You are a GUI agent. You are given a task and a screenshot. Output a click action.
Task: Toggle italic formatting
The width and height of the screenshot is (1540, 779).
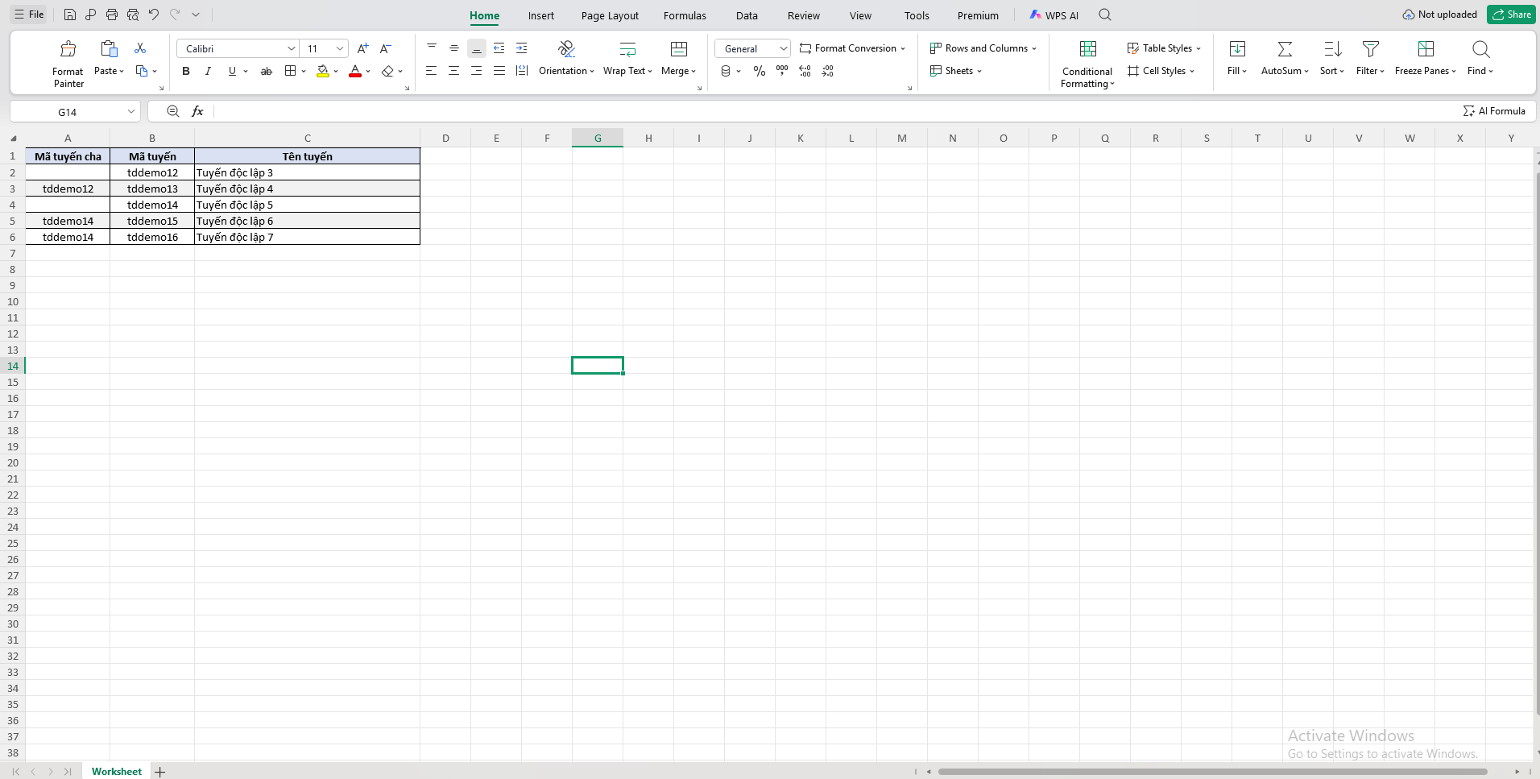coord(208,71)
